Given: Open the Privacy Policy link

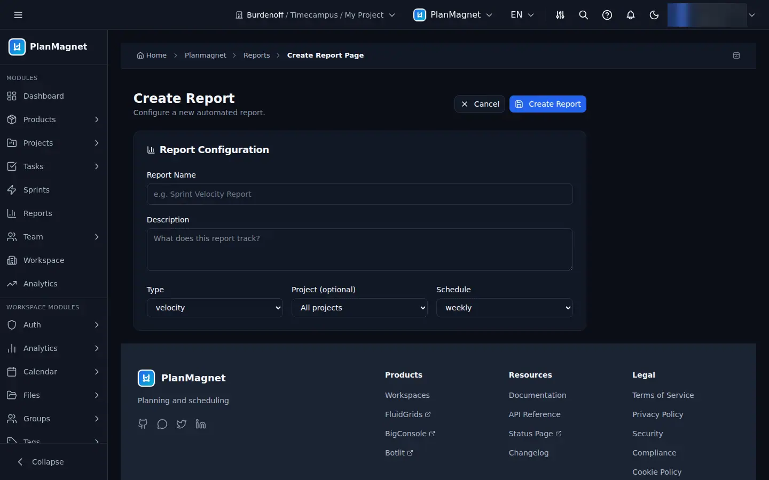Looking at the screenshot, I should pos(658,414).
